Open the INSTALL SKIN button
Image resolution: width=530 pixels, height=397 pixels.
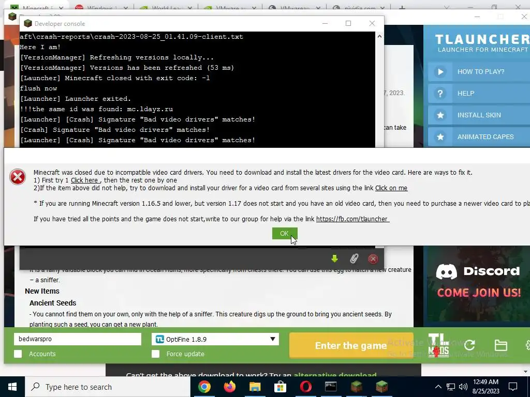[479, 115]
